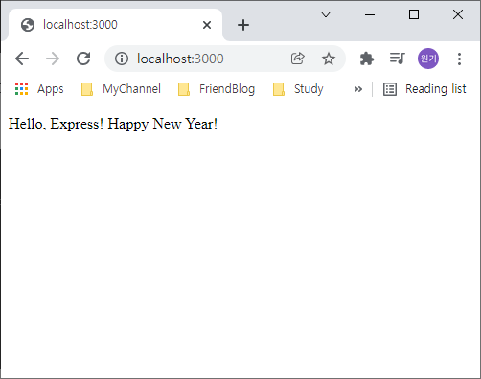Open the media controls icon
This screenshot has width=481, height=379.
point(398,59)
